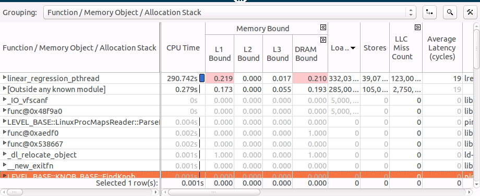Click the vertical scrollbar thumb

coord(476,49)
